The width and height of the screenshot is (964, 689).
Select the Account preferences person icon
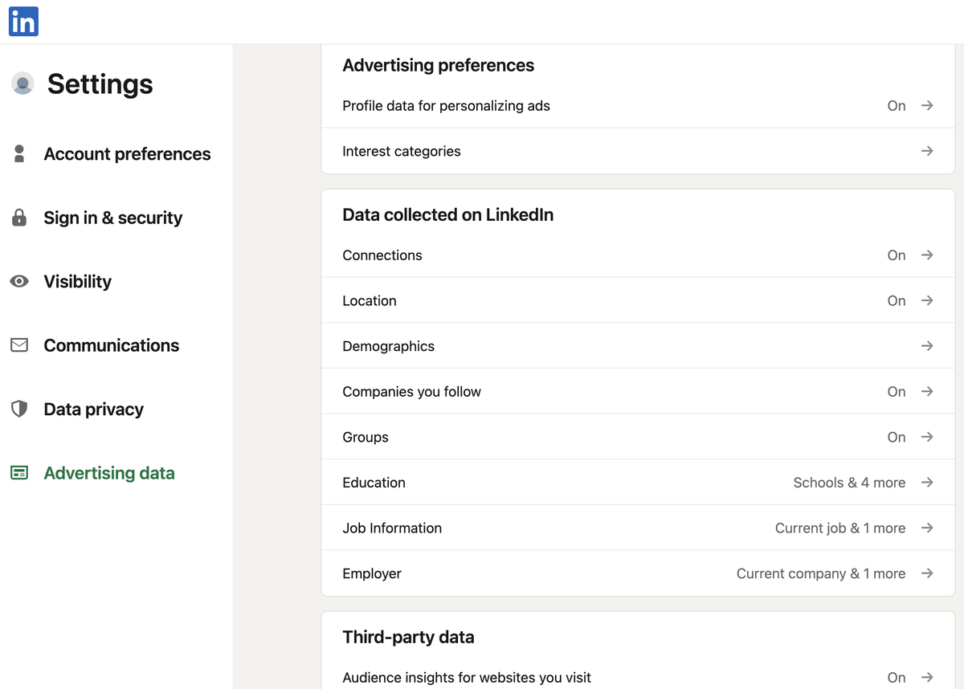[x=19, y=153]
